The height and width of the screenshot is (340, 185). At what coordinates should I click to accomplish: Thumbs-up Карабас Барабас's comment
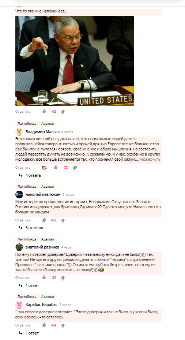(x=44, y=325)
